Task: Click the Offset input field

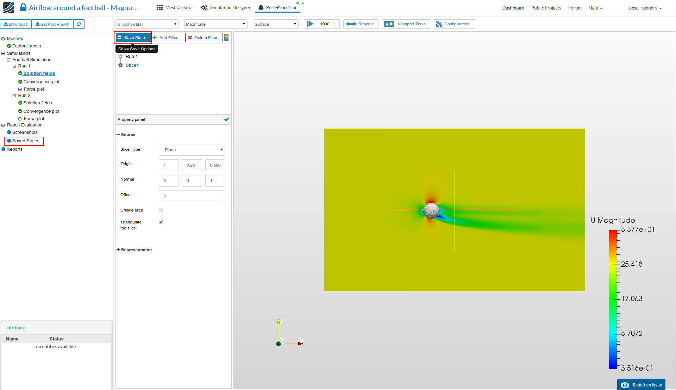Action: [192, 196]
